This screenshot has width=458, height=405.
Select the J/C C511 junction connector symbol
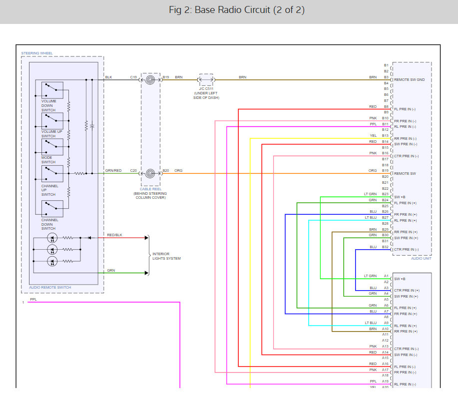tap(206, 80)
